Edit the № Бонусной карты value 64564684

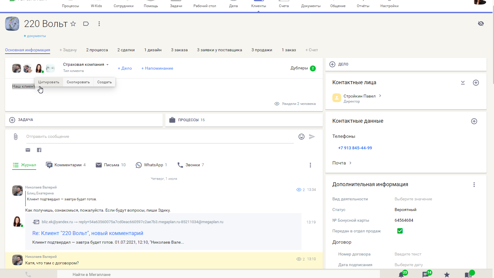coord(404,221)
